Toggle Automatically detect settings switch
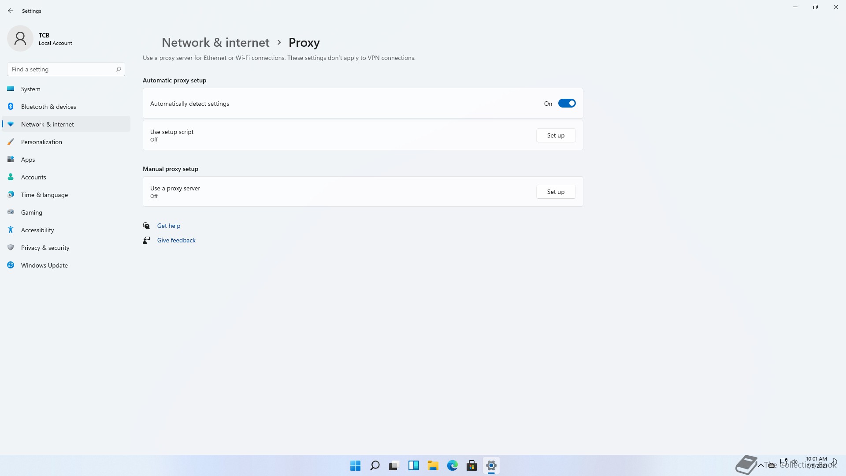The image size is (846, 476). (x=567, y=103)
